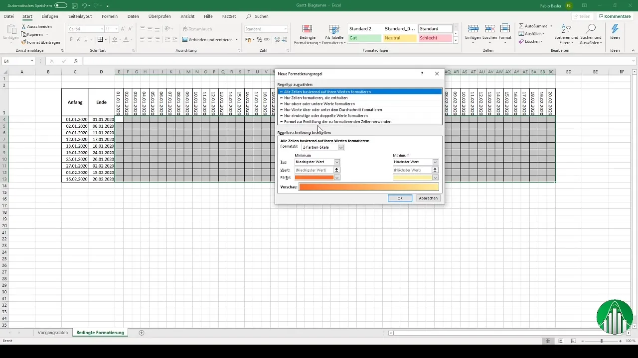Viewport: 638px width, 358px height.
Task: Click the fill color bucket icon
Action: (x=114, y=39)
